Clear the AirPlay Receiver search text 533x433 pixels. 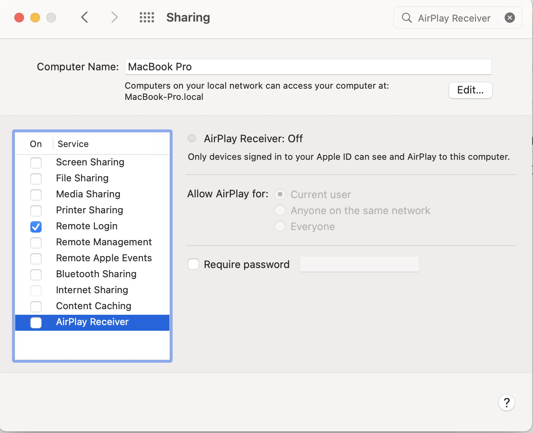[509, 18]
